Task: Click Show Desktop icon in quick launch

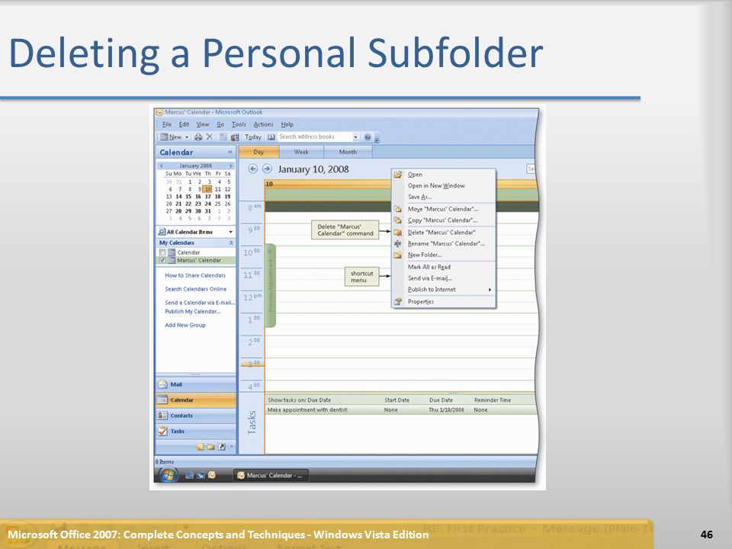Action: tap(189, 475)
